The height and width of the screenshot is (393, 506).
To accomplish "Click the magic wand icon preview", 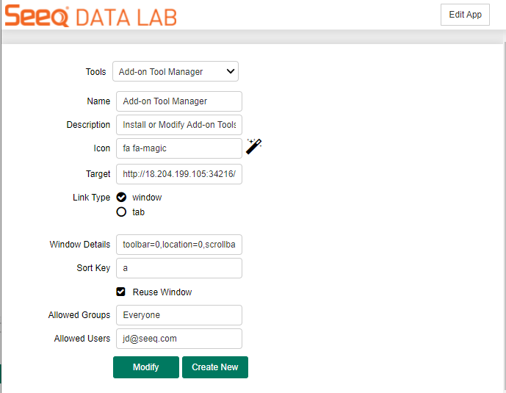I will point(253,147).
